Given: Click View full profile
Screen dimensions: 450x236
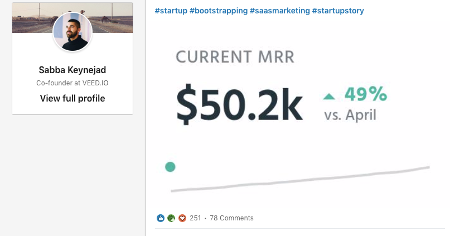Looking at the screenshot, I should point(72,98).
